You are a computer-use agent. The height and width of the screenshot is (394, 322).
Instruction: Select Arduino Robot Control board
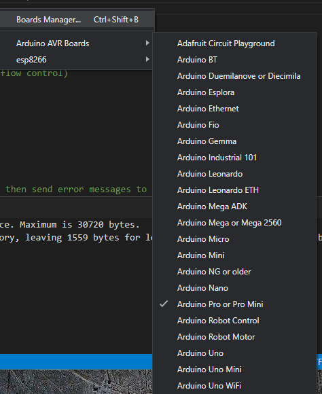pyautogui.click(x=234, y=321)
